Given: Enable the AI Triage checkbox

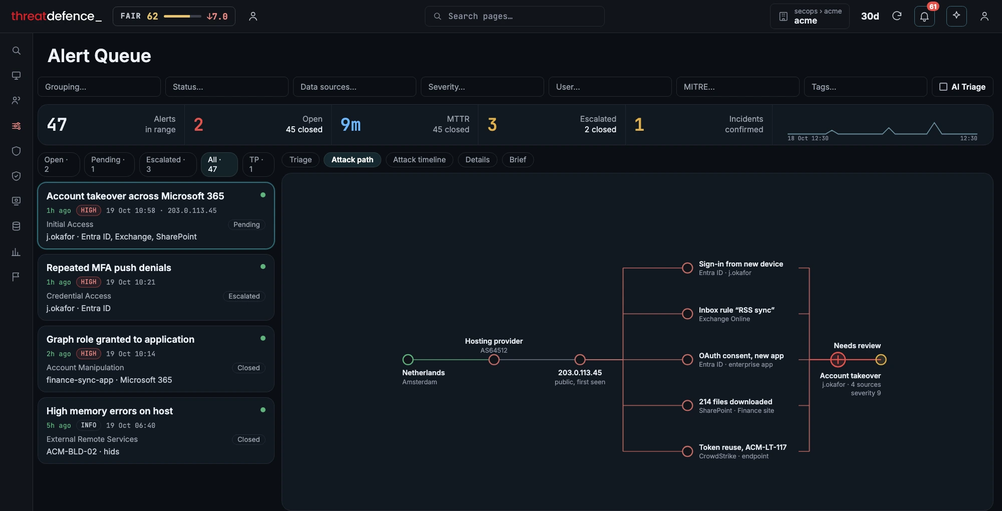Looking at the screenshot, I should 943,87.
